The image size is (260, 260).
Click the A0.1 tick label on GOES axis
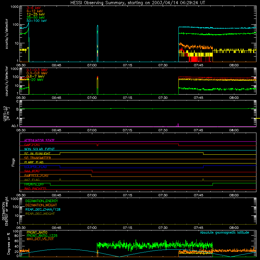[15, 126]
